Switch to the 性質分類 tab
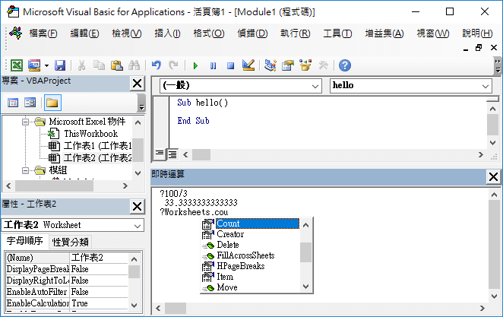503x317 pixels. click(70, 242)
